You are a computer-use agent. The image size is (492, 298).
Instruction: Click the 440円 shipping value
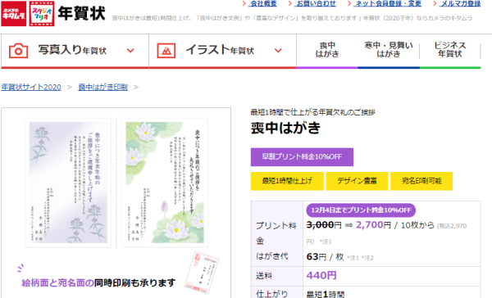coord(321,275)
